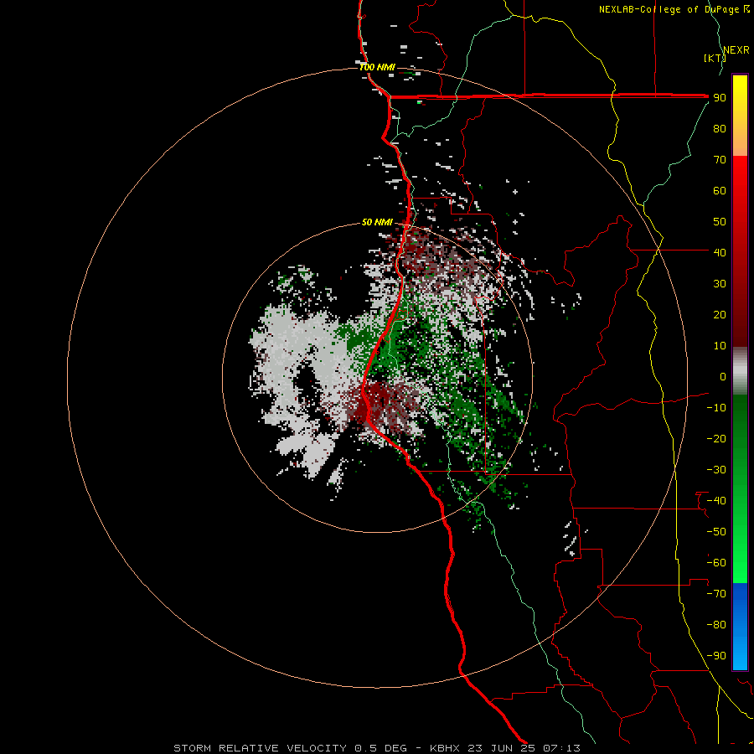Pick the bright green segment of the color bar
This screenshot has height=754, width=754.
tap(740, 489)
